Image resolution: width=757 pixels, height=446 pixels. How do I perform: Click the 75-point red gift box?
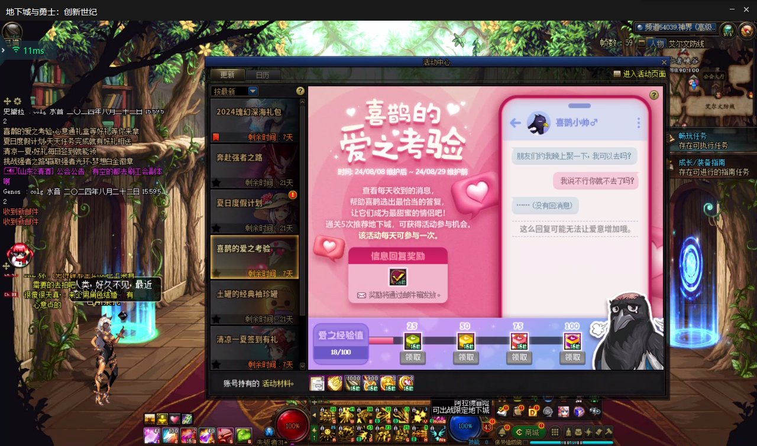[x=519, y=341]
